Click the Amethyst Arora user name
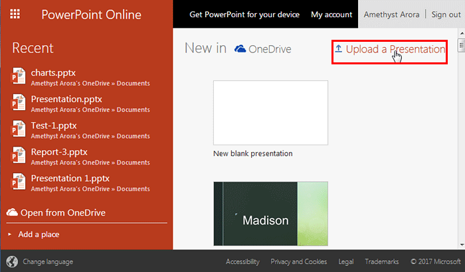Image resolution: width=465 pixels, height=272 pixels. (x=391, y=15)
